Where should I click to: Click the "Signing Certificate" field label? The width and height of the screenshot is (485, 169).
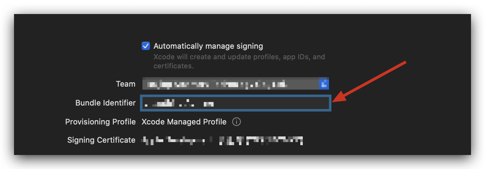(101, 140)
